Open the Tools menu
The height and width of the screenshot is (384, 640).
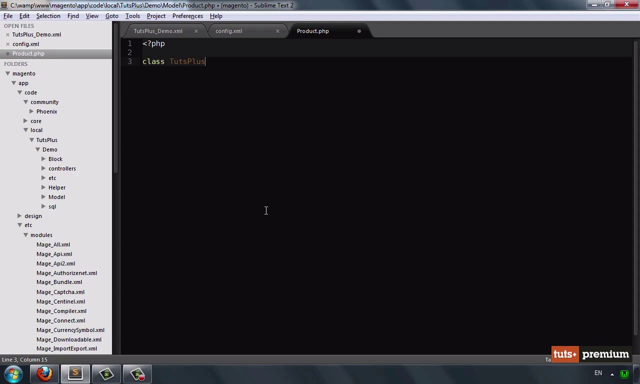click(132, 16)
